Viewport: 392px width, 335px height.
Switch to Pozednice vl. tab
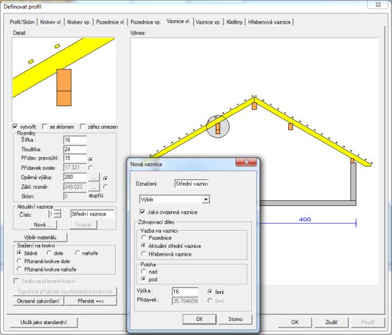pyautogui.click(x=110, y=22)
